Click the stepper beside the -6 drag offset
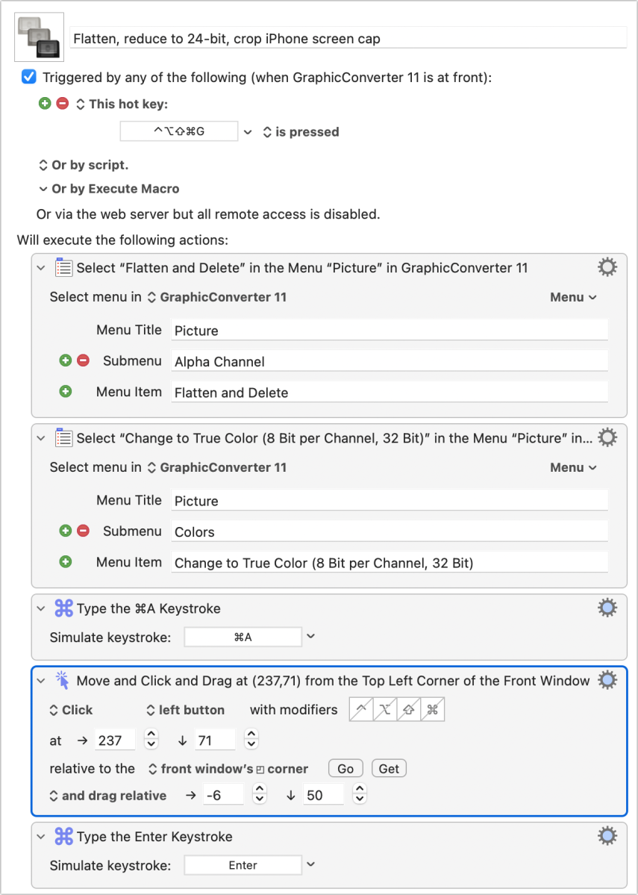Viewport: 638px width, 895px height. (x=260, y=794)
